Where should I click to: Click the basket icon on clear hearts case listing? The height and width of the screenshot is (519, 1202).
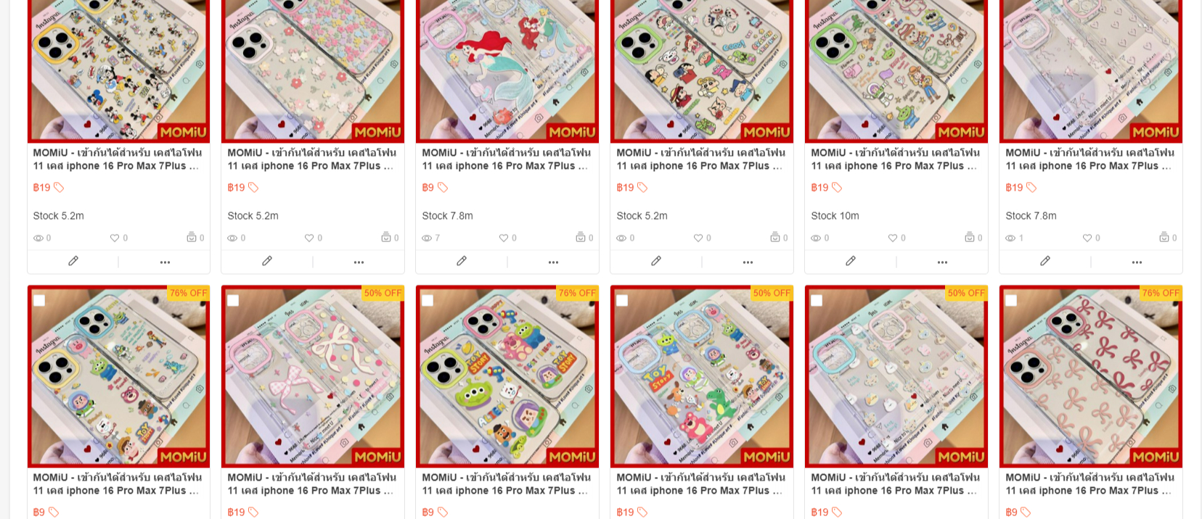pyautogui.click(x=1164, y=237)
